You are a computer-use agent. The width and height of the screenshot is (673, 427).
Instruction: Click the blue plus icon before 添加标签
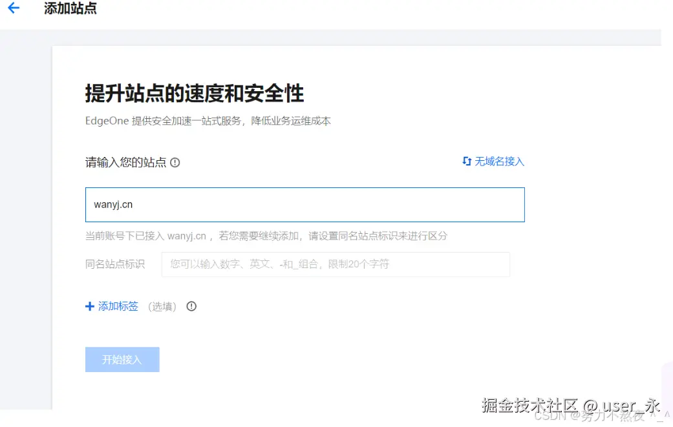[89, 306]
